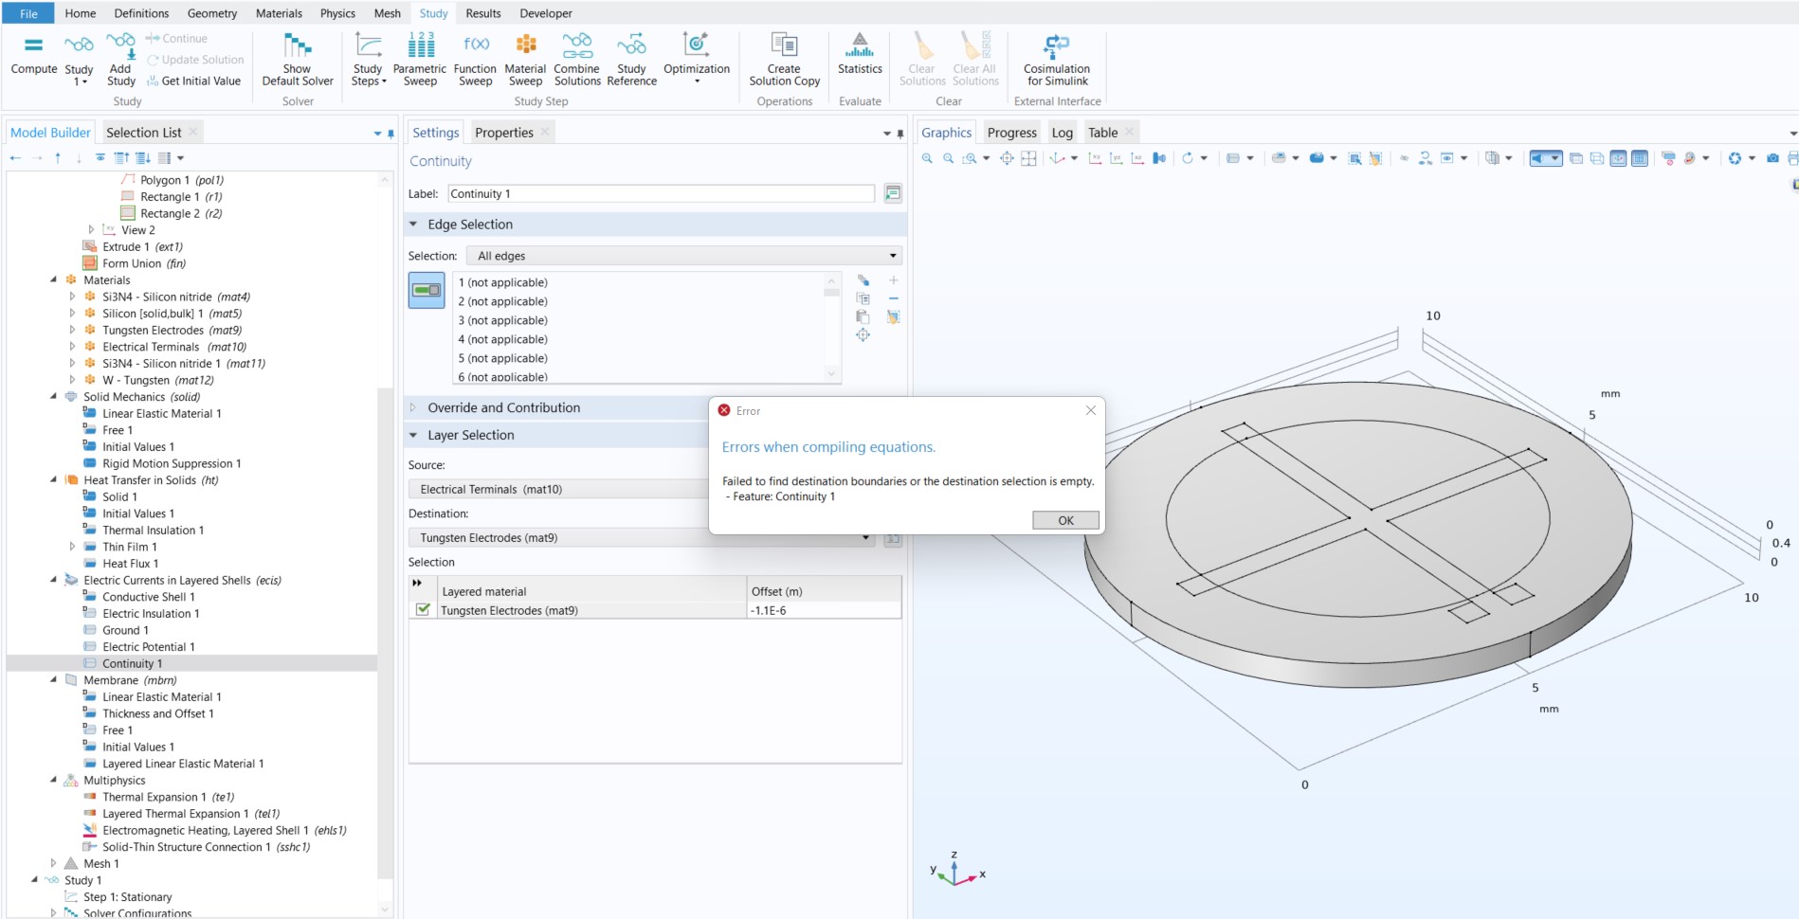Uncheck the Tungsten Electrodes layered material checkbox

[424, 610]
